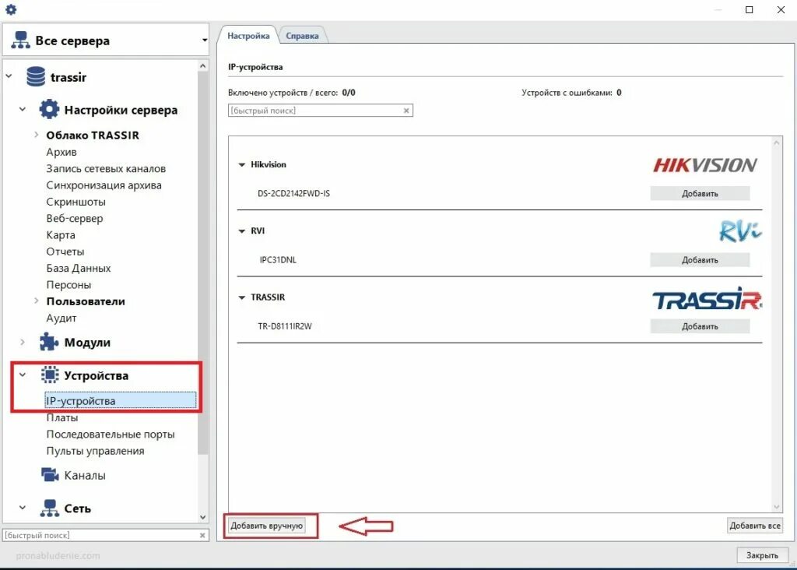The height and width of the screenshot is (570, 797).
Task: Expand the Облако TRASSIR node
Action: click(36, 134)
